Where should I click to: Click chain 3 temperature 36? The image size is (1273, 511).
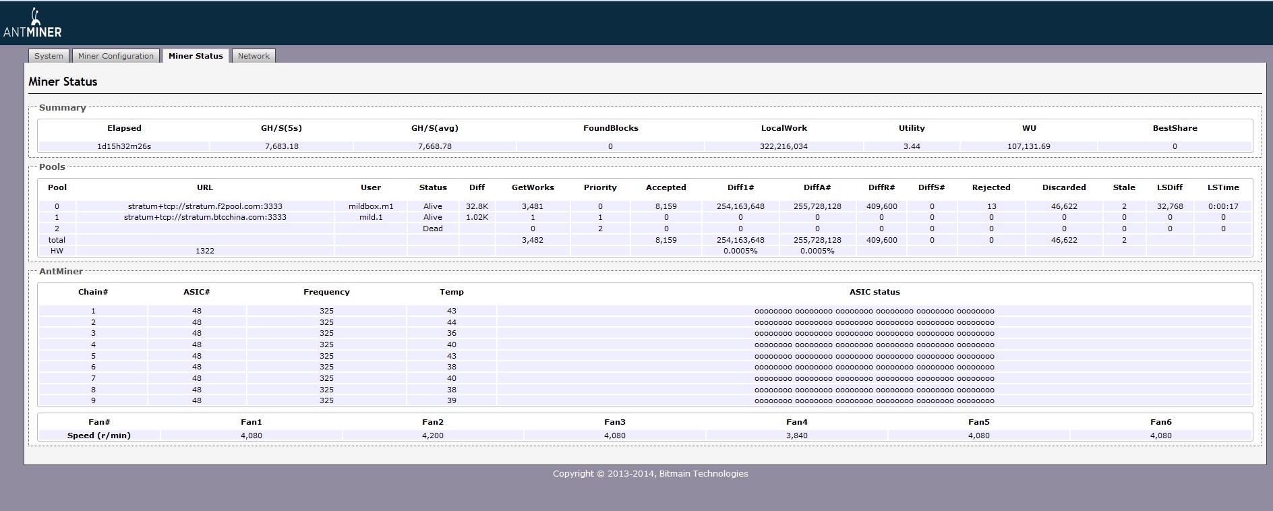pyautogui.click(x=452, y=333)
